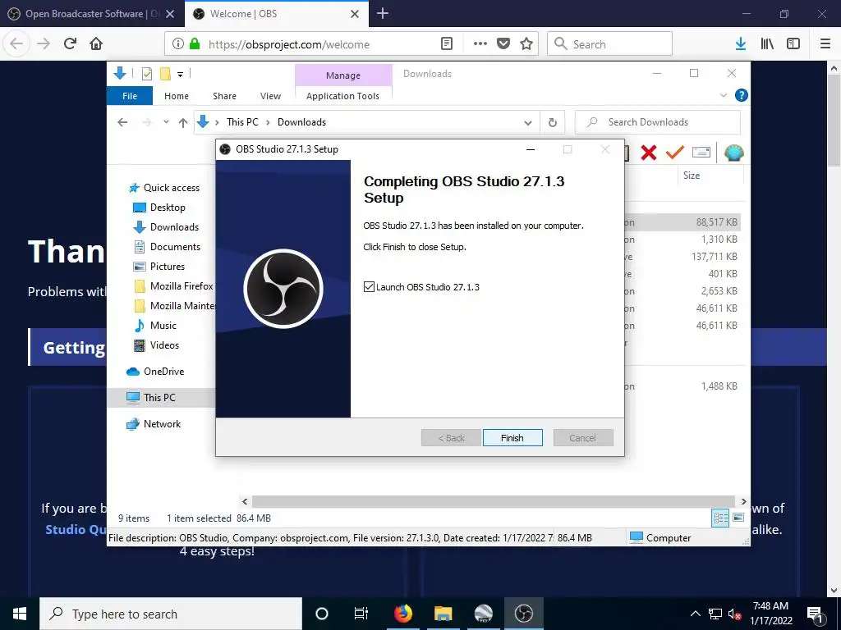Click the Explorer horizontal scrollbar
Screen dimensions: 841x630
pos(494,501)
